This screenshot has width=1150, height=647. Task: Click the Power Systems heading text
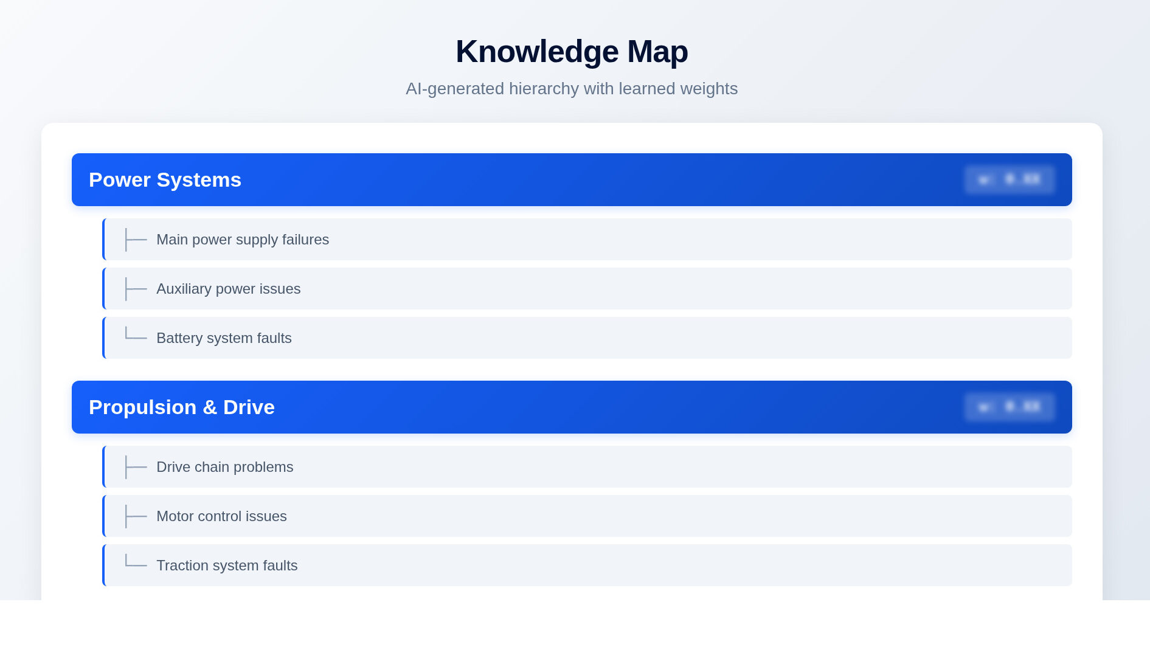click(x=165, y=180)
